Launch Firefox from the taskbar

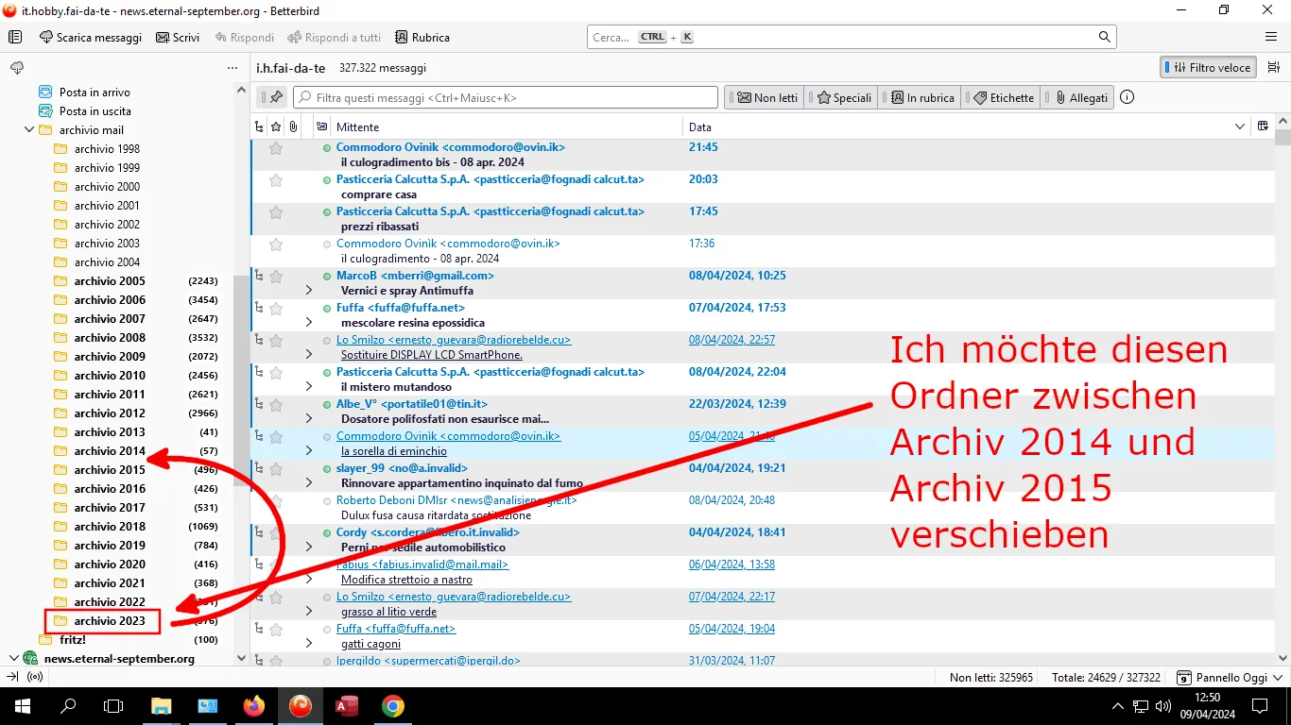254,706
